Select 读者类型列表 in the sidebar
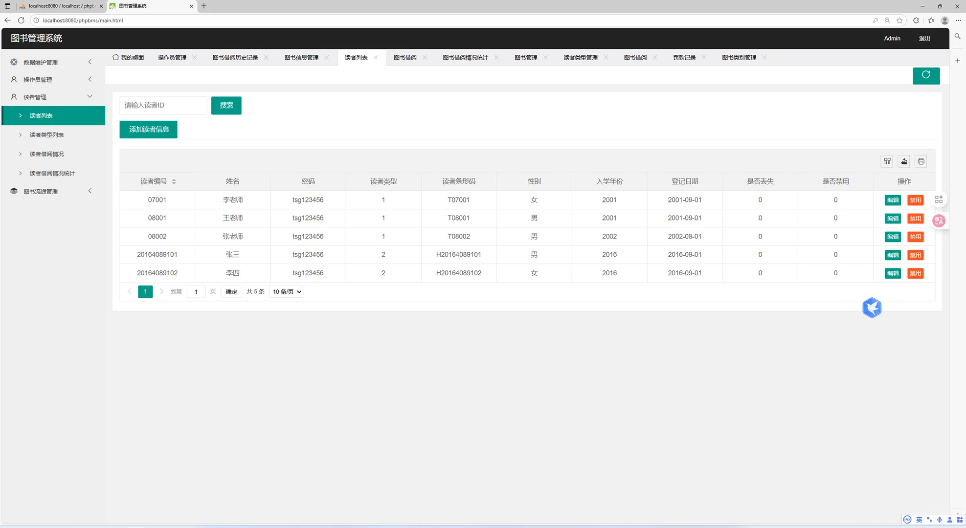The width and height of the screenshot is (966, 528). (46, 135)
